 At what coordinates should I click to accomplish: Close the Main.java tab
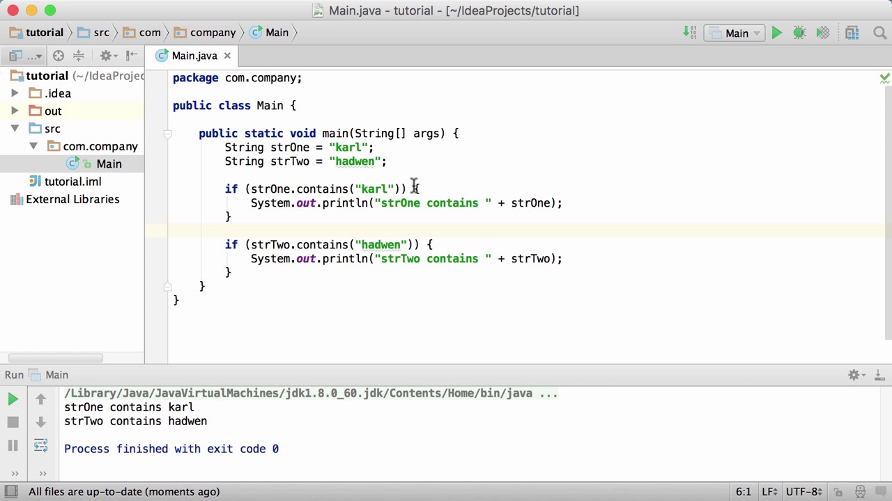(x=227, y=56)
